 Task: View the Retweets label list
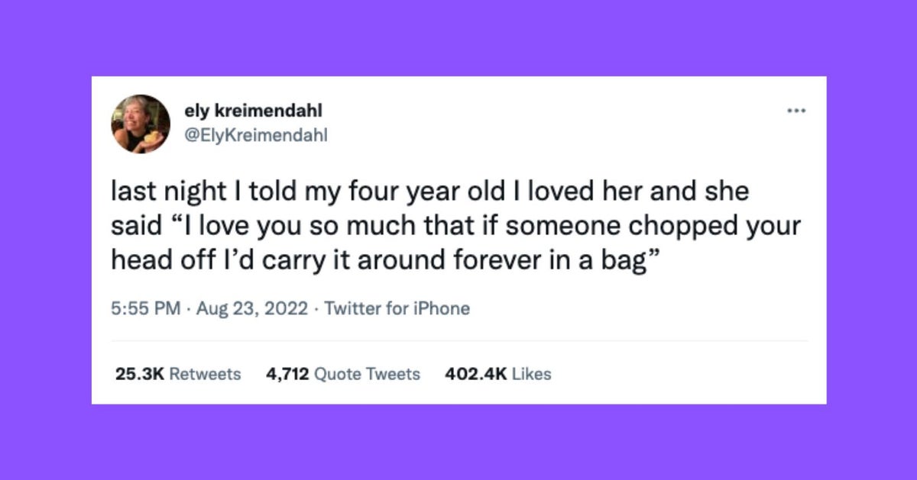pos(204,374)
